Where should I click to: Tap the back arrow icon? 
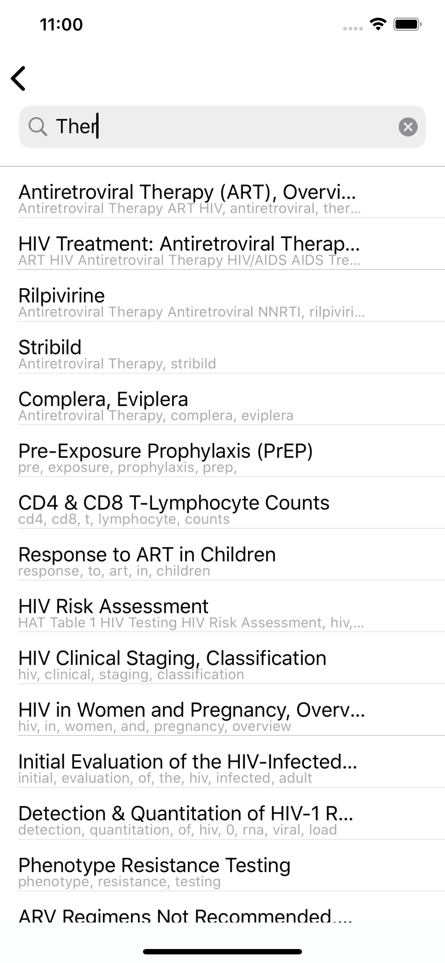coord(18,78)
